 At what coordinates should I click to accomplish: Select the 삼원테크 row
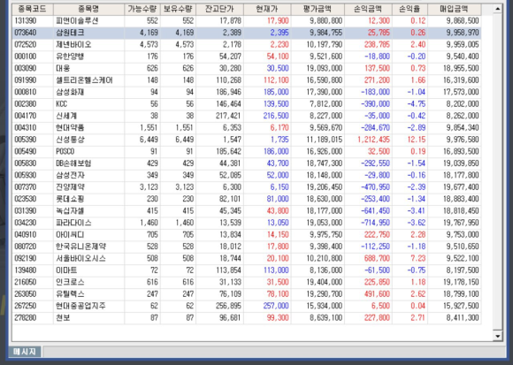pyautogui.click(x=247, y=33)
